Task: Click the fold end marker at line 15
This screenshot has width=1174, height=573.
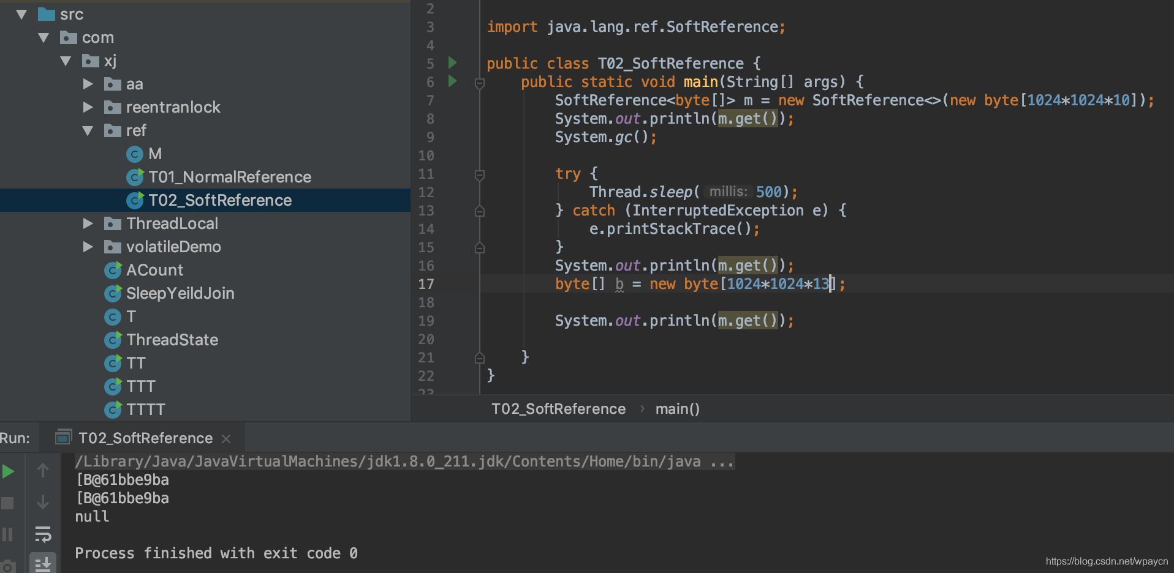Action: [480, 247]
